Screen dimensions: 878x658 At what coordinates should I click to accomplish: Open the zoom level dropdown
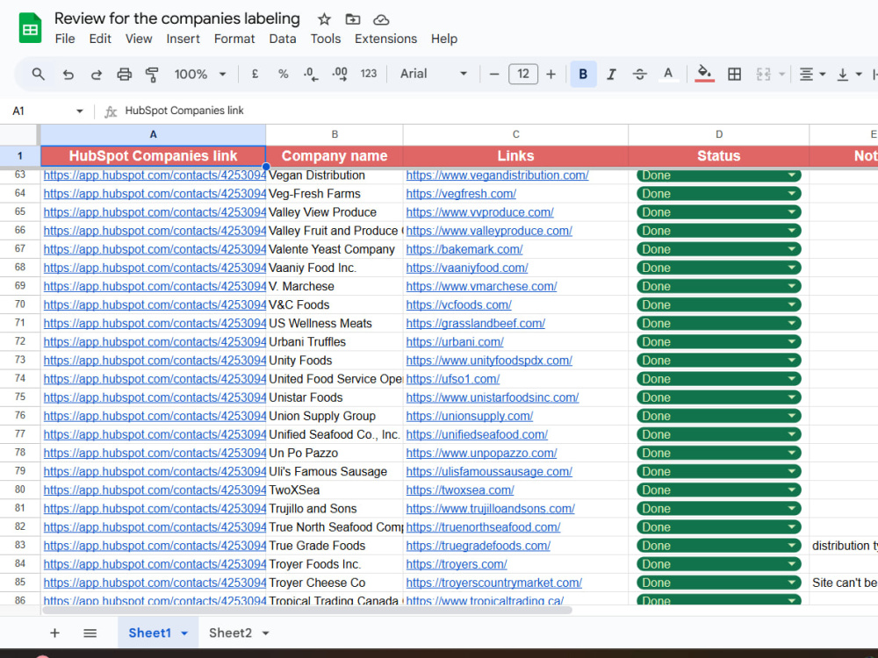pyautogui.click(x=200, y=74)
